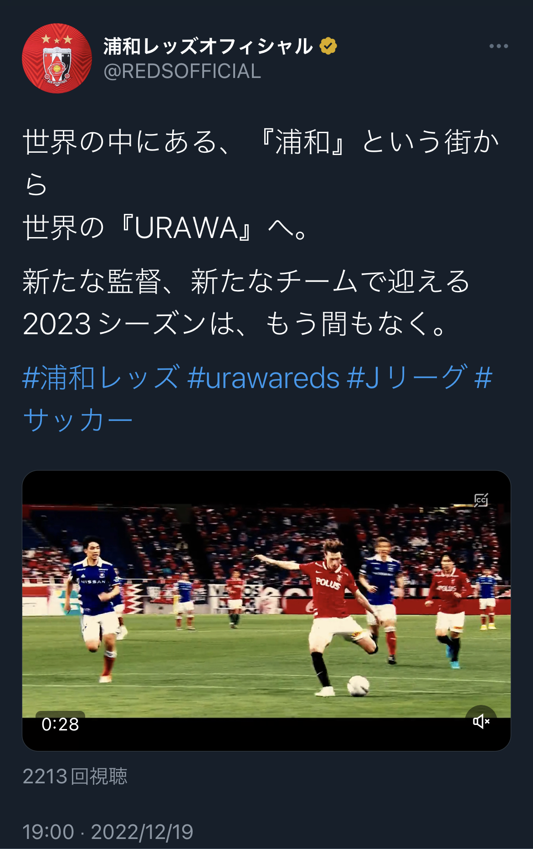The image size is (533, 849).
Task: Tap the tweet text mentioning 2023シーズン
Action: click(246, 302)
